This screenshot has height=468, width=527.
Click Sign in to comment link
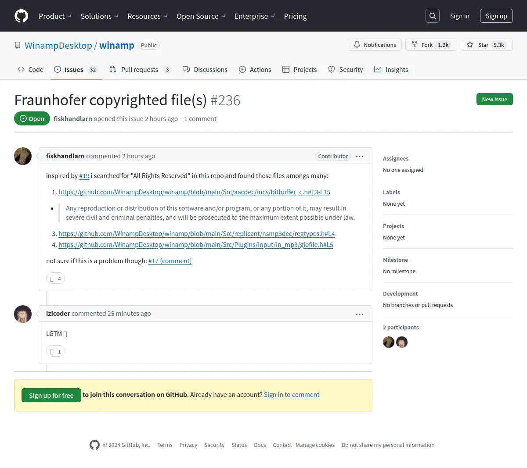click(292, 395)
